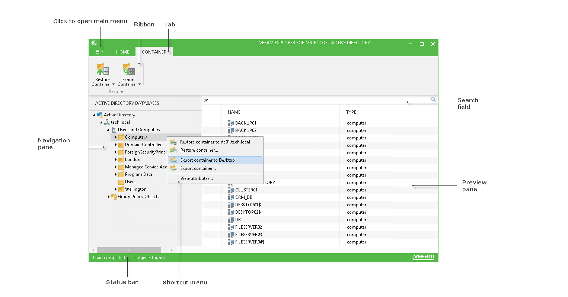Select the ForeignSecurityPrincipals tree label
Image resolution: width=568 pixels, height=297 pixels.
pyautogui.click(x=146, y=152)
